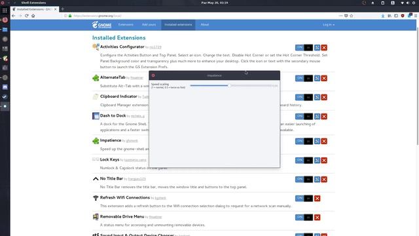The width and height of the screenshot is (419, 236).
Task: Remove the No Title Bar extension
Action: [x=324, y=179]
